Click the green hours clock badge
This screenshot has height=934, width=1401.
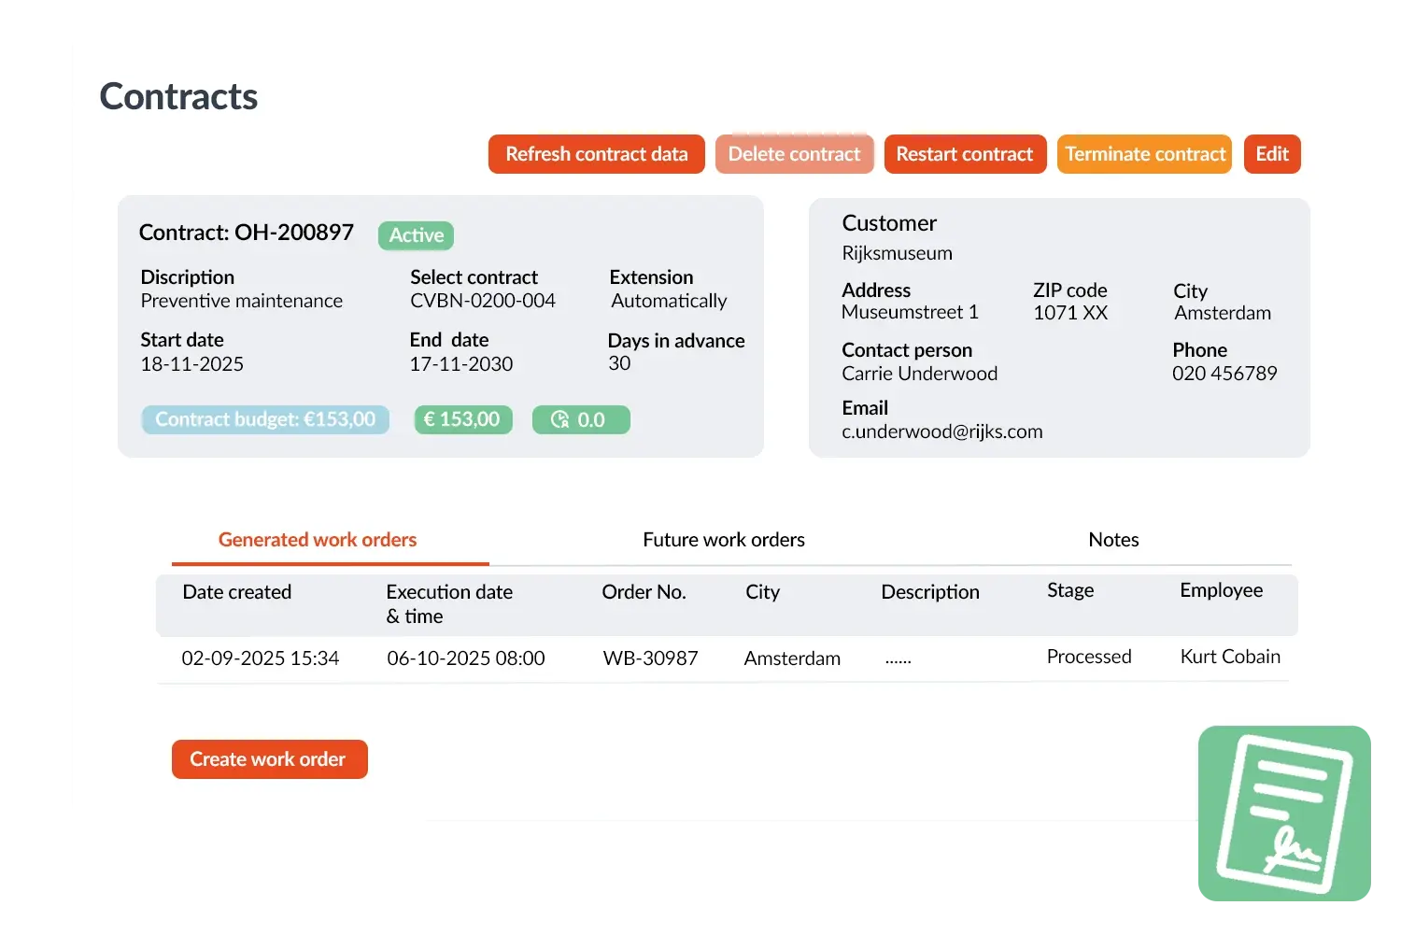point(580,420)
